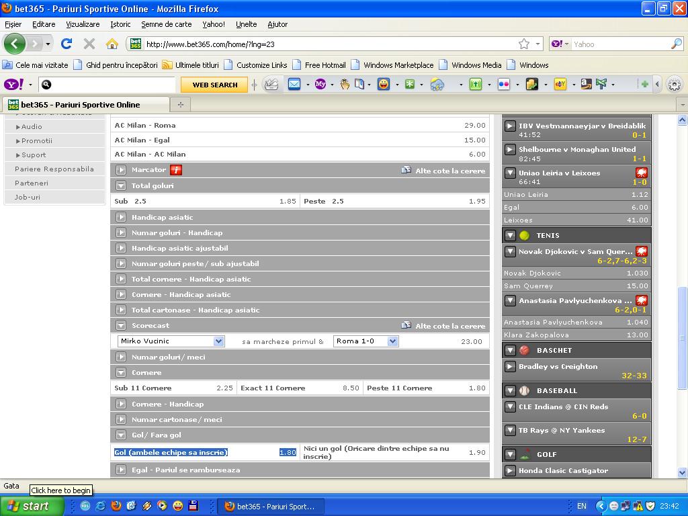The width and height of the screenshot is (688, 516).
Task: Click the Yahoo toolbar pencil icon
Action: pos(271,84)
